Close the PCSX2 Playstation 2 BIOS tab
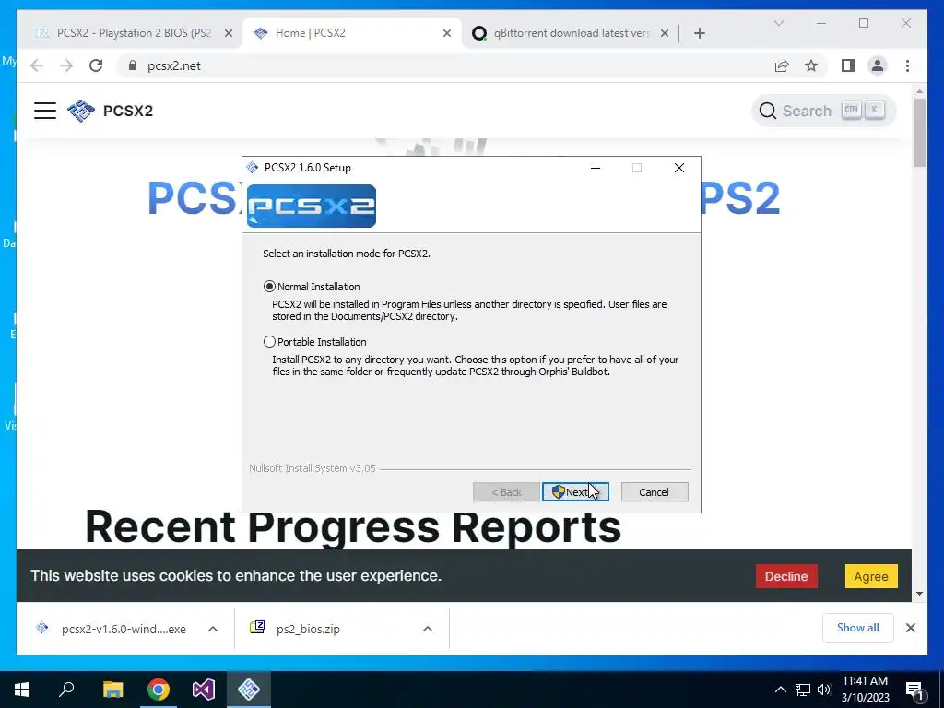Screen dimensions: 944x708 pos(229,34)
